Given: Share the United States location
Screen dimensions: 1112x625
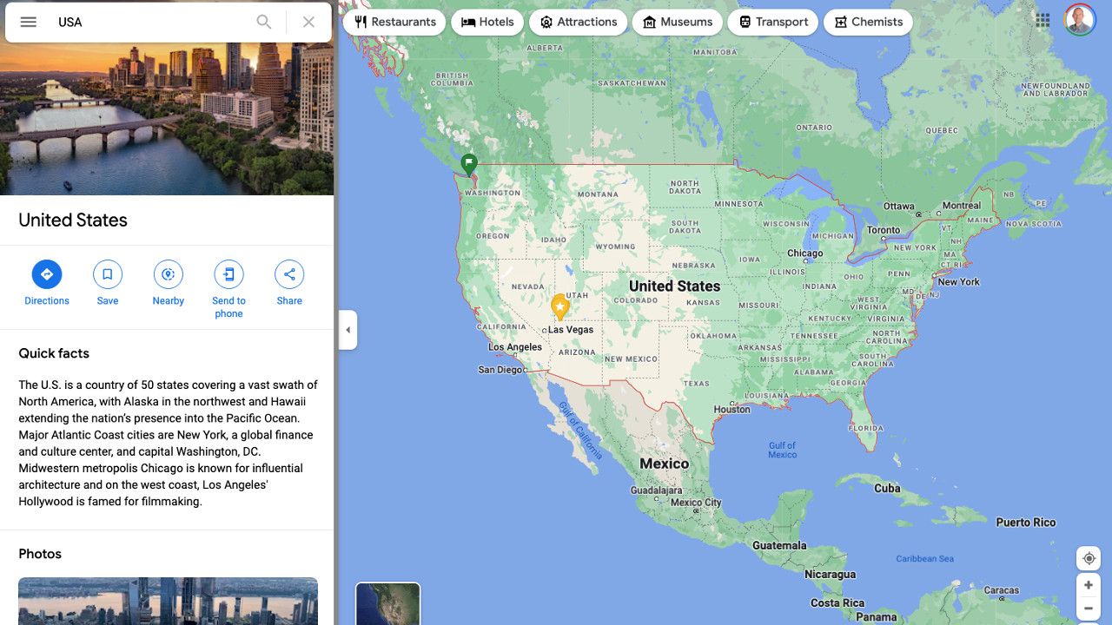Looking at the screenshot, I should pyautogui.click(x=288, y=274).
